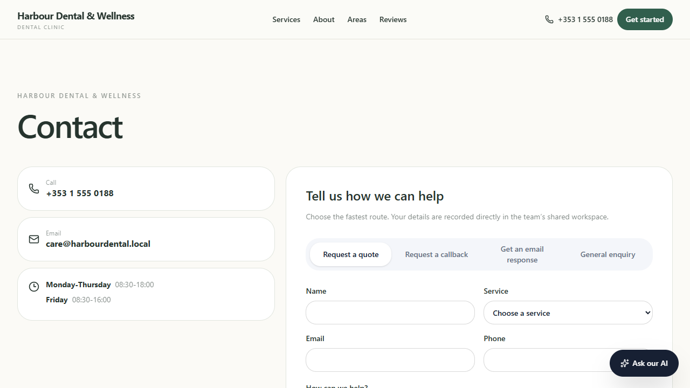This screenshot has height=388, width=690.
Task: Click the Get started button
Action: point(645,19)
